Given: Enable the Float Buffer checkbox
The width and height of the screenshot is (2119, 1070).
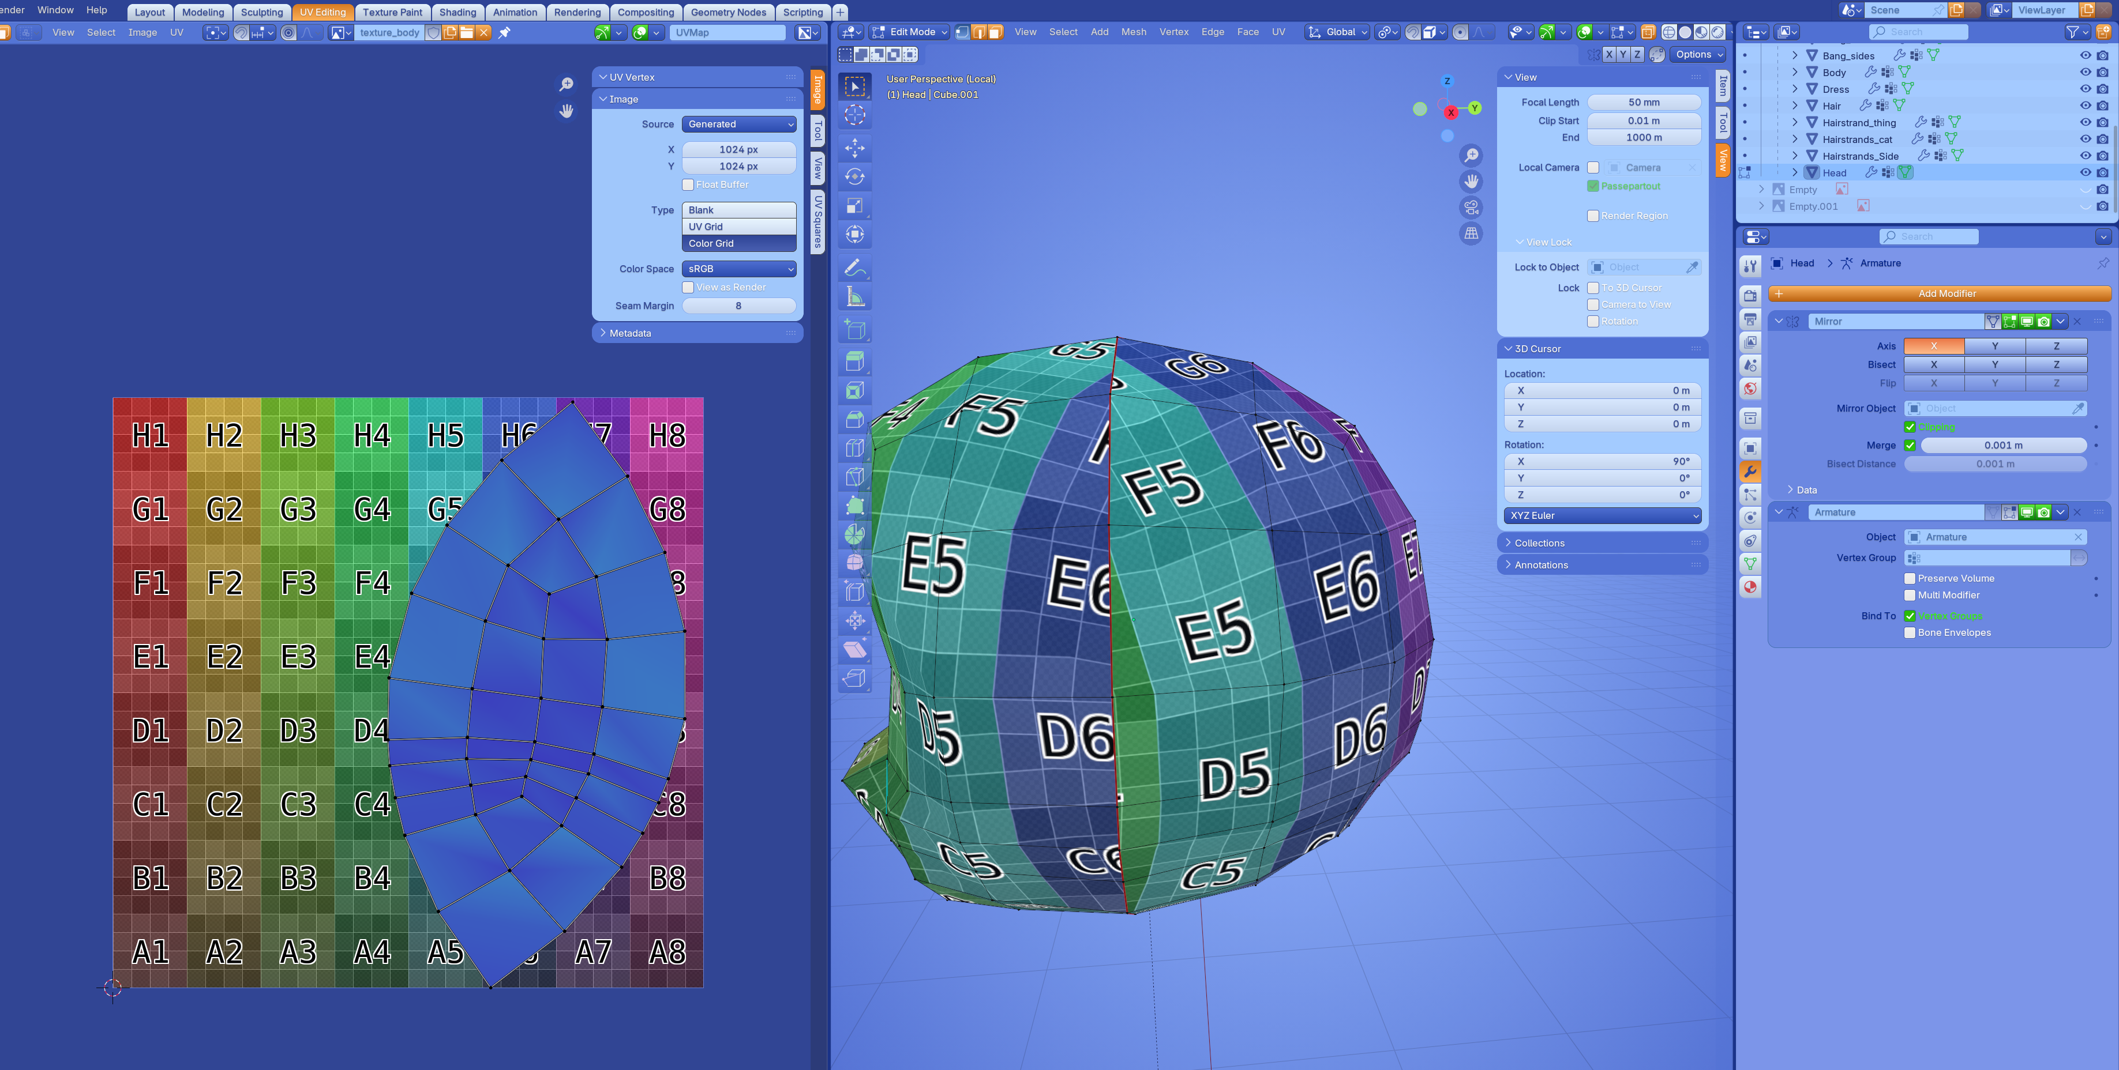Looking at the screenshot, I should point(688,185).
